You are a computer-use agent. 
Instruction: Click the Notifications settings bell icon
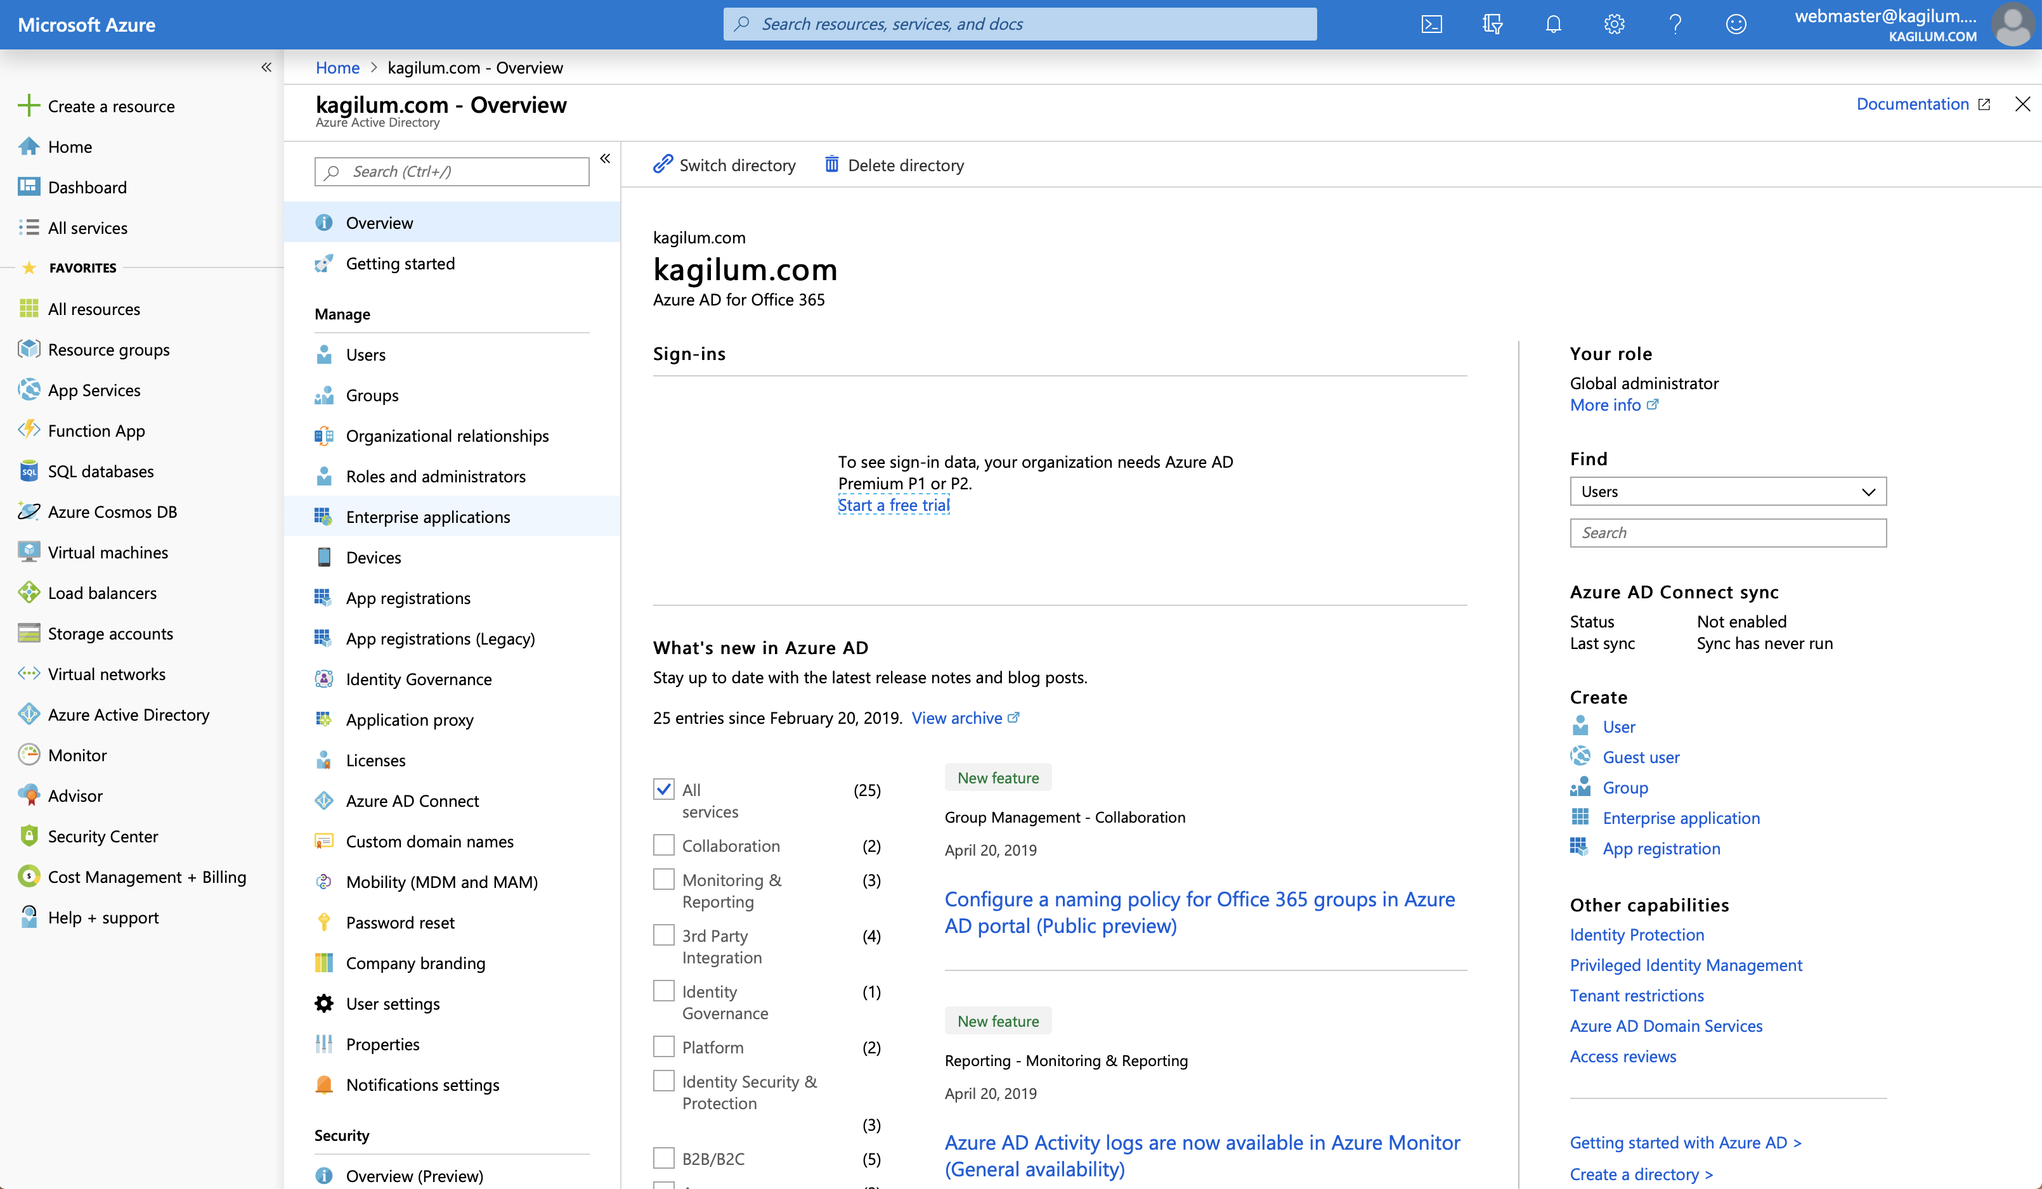pos(323,1084)
